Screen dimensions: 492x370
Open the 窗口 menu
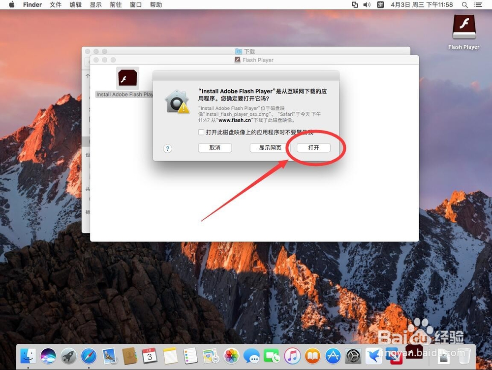(136, 5)
